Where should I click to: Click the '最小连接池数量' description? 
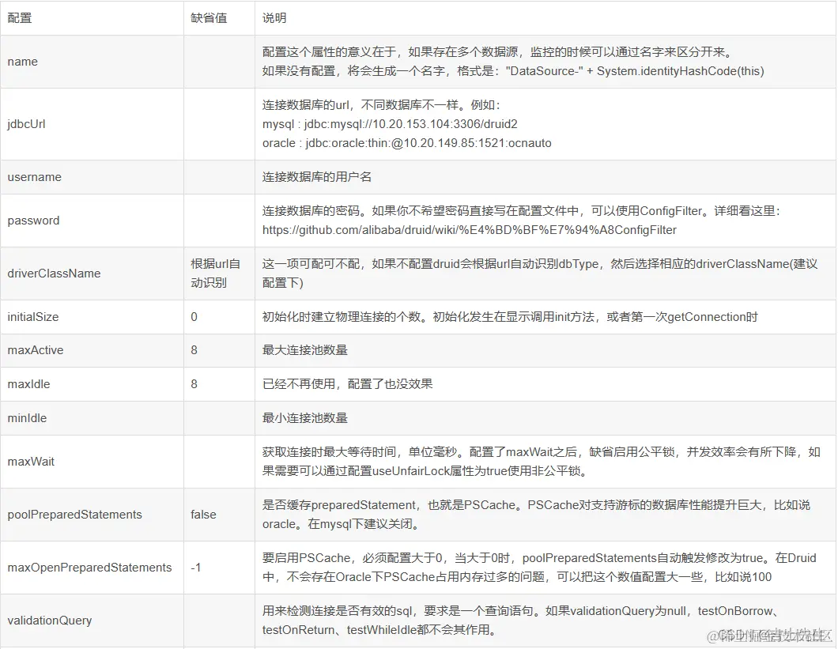304,418
